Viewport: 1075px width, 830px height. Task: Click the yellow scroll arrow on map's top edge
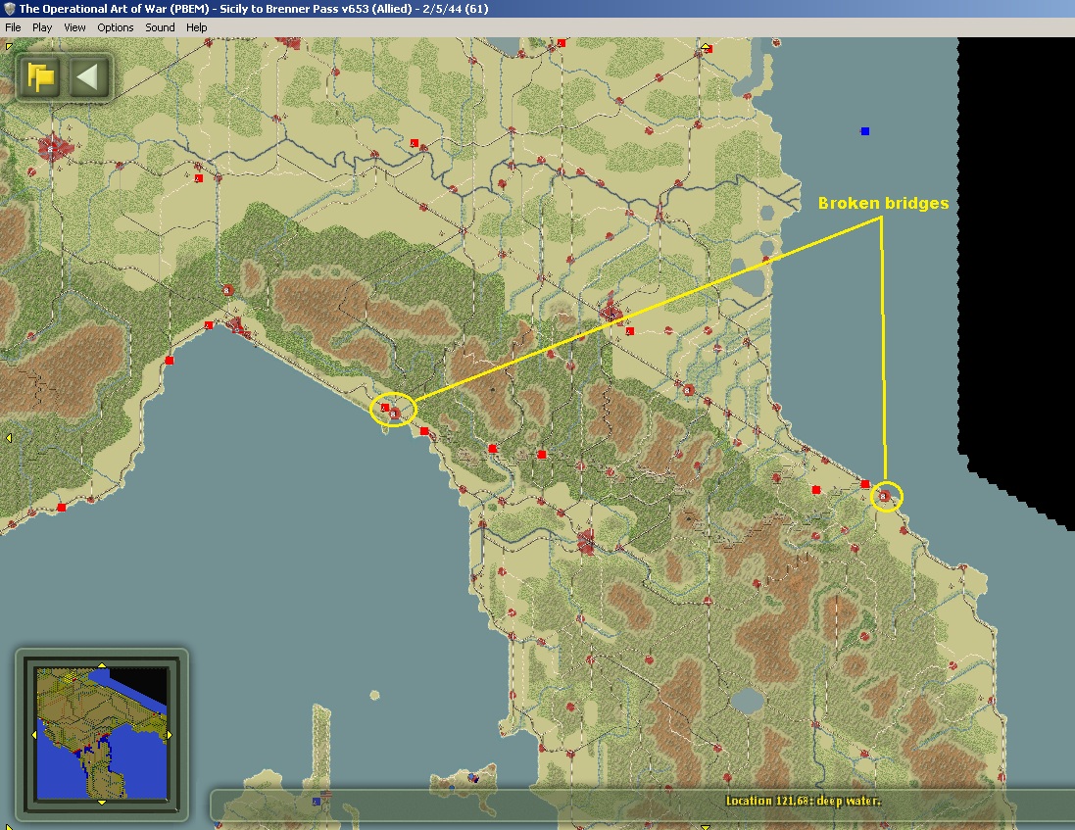pyautogui.click(x=706, y=47)
